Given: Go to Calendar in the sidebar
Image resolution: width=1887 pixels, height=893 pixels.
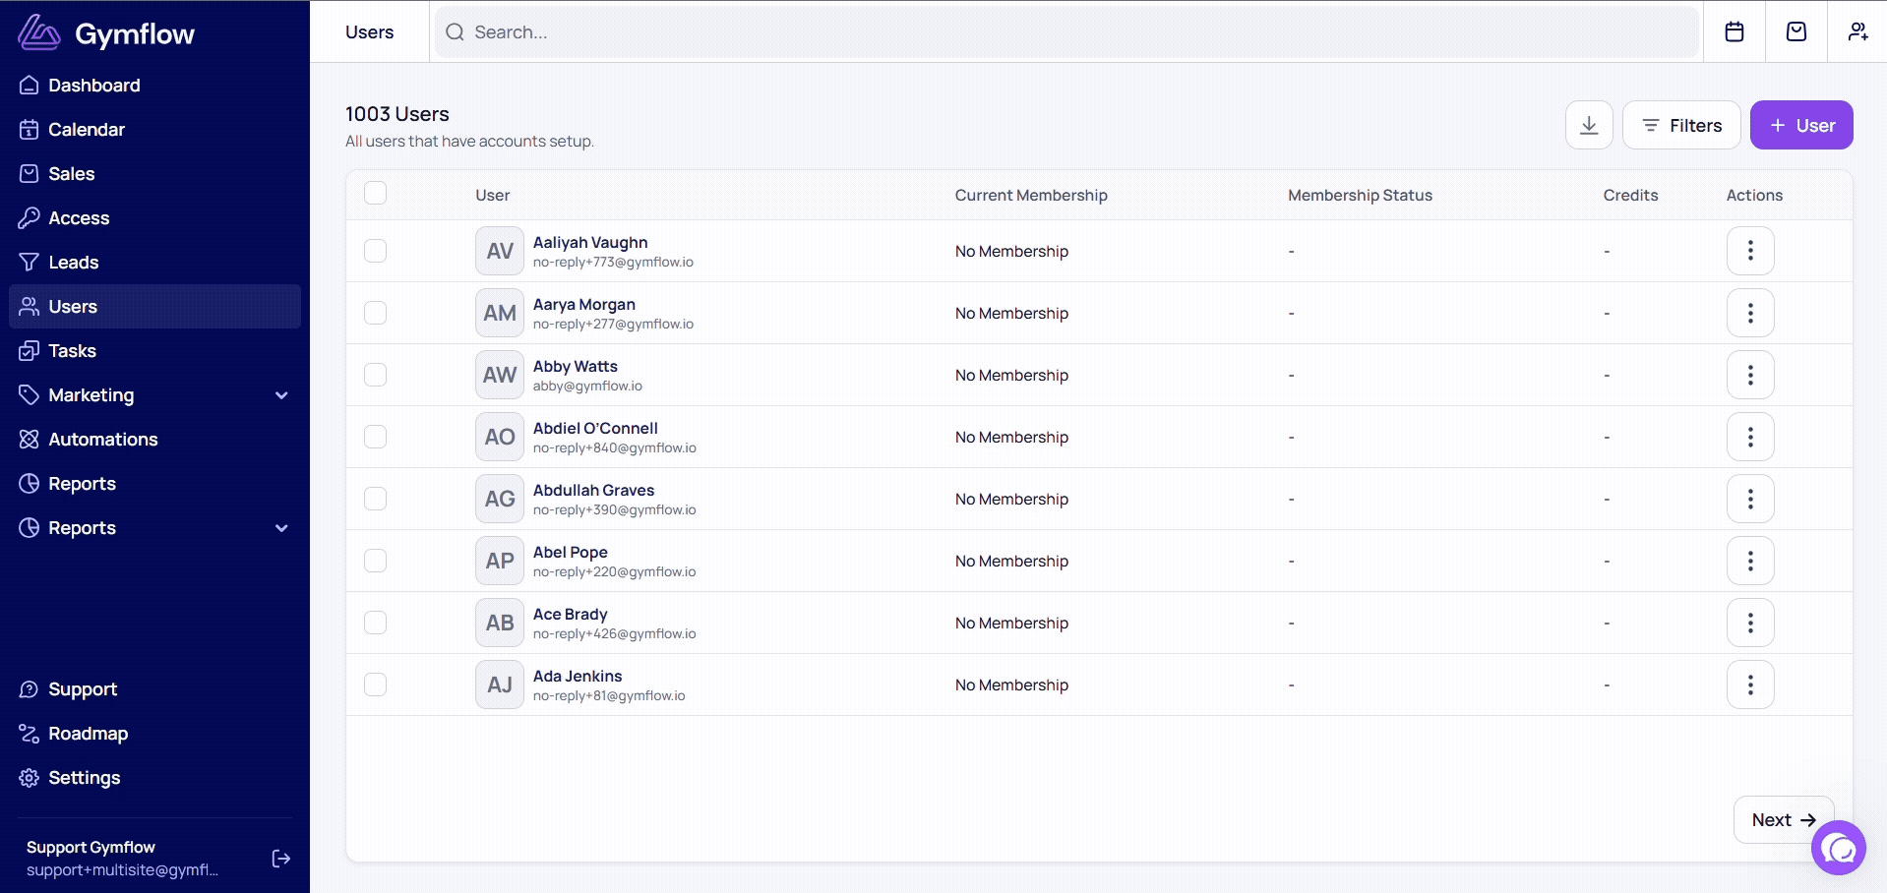Looking at the screenshot, I should click(x=154, y=130).
